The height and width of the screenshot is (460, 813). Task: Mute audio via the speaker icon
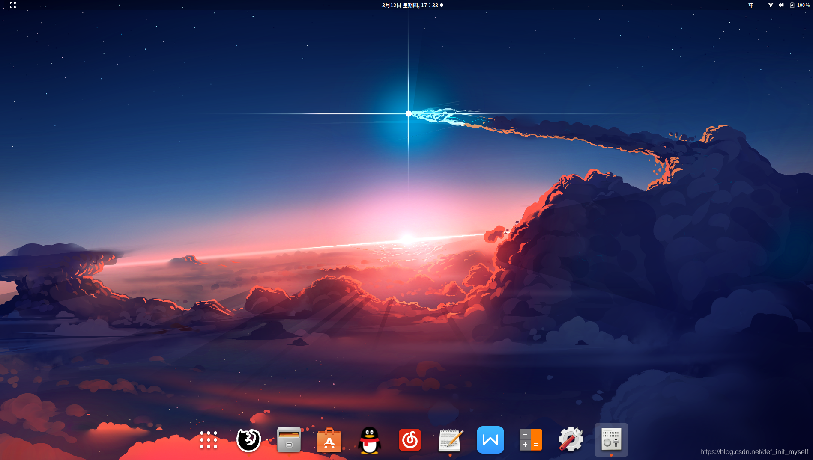(x=781, y=5)
